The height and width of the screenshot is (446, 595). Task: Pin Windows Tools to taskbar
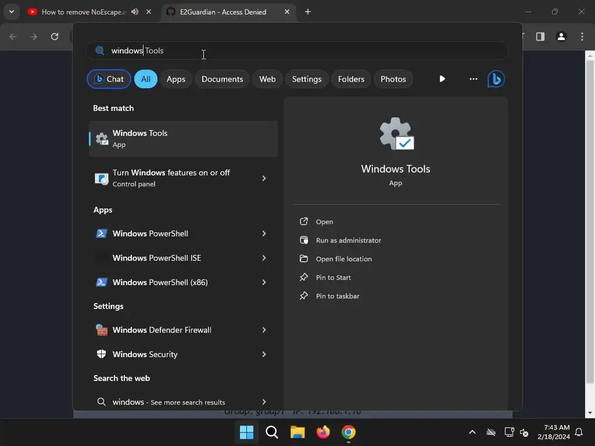pyautogui.click(x=338, y=296)
